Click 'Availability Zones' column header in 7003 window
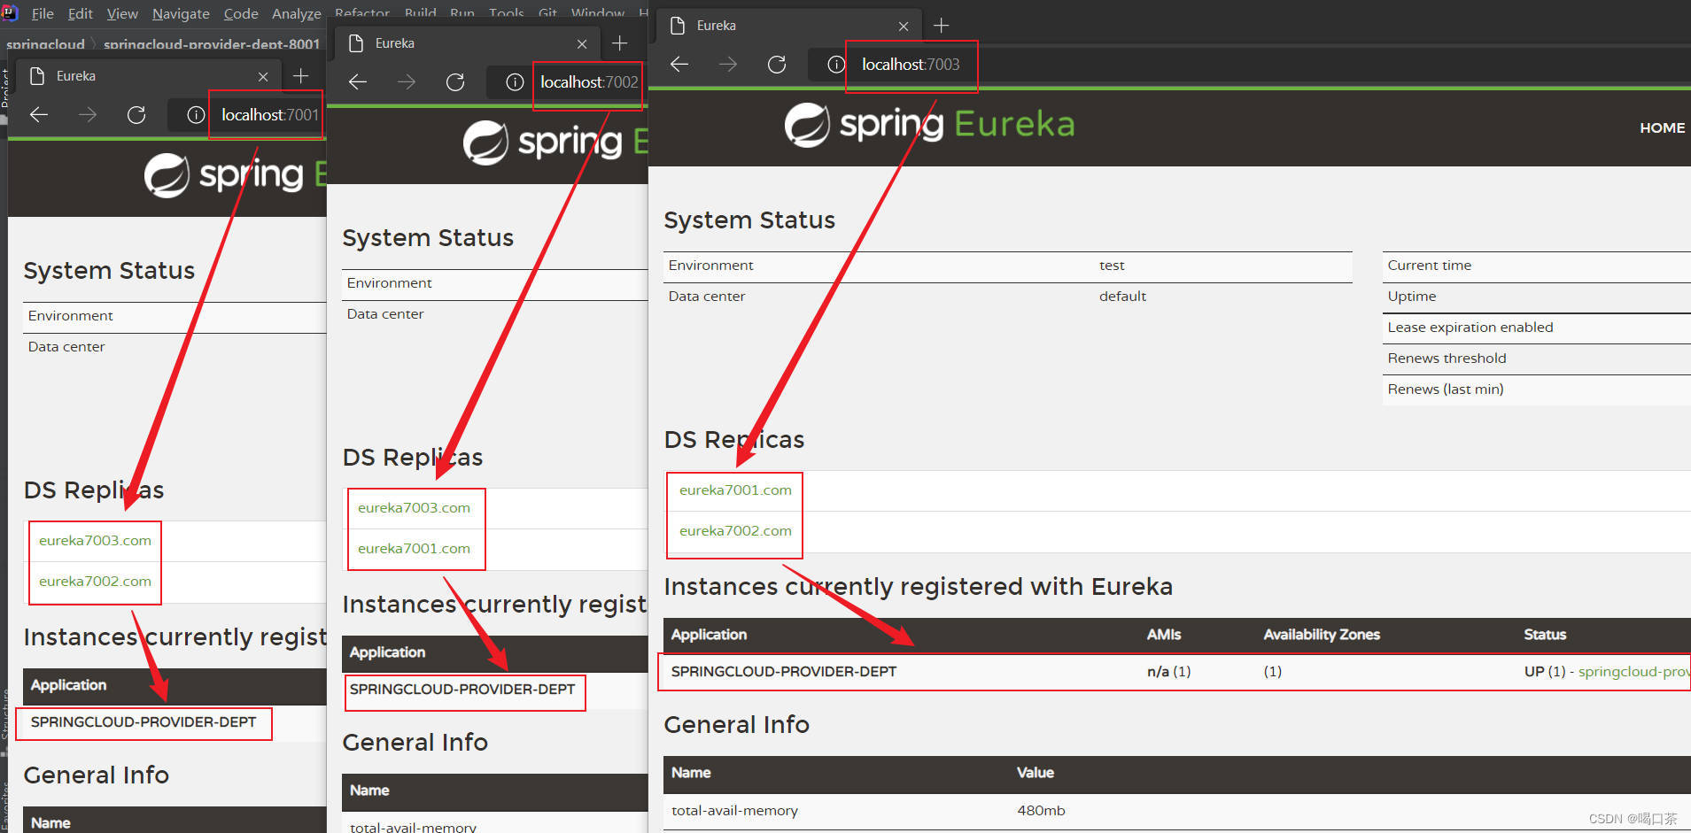 (1322, 635)
